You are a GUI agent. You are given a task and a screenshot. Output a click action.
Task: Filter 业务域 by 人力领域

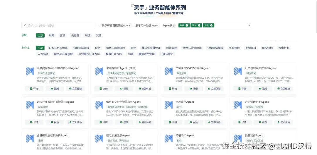tap(43, 54)
